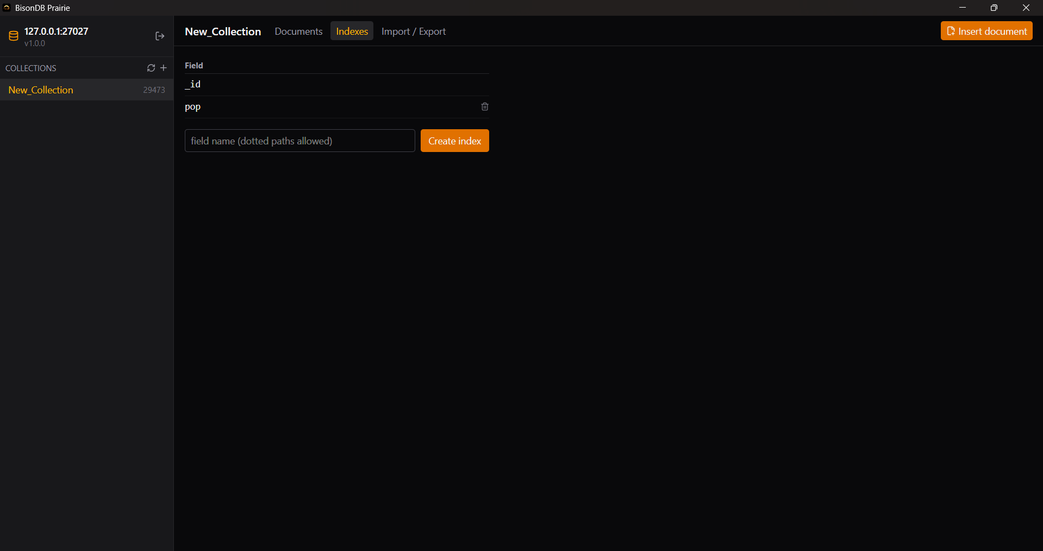Viewport: 1043px width, 551px height.
Task: Click the _id index row
Action: [x=337, y=84]
